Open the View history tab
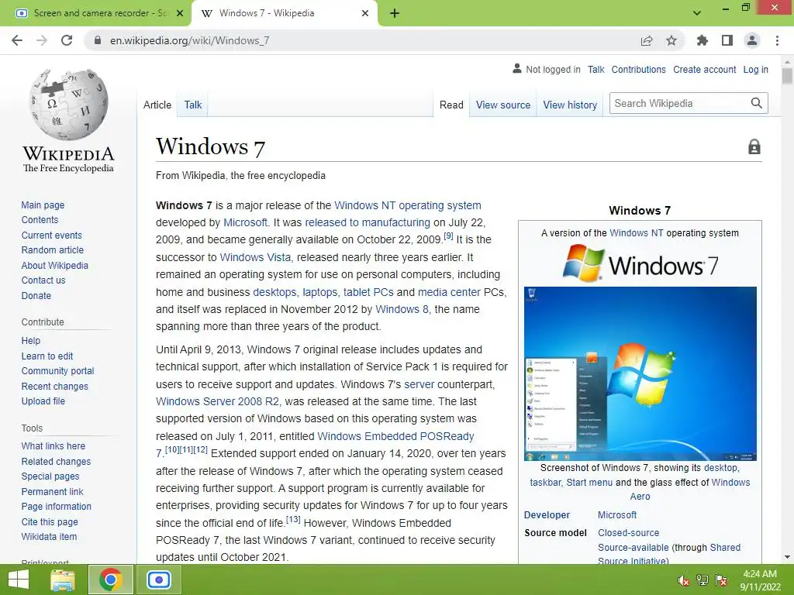Screen dimensions: 794x595 click(x=570, y=105)
